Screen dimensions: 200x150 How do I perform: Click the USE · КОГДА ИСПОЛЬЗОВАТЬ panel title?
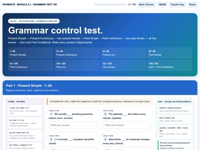point(174,101)
